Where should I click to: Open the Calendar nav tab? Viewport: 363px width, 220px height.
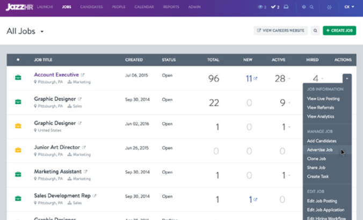tap(144, 7)
